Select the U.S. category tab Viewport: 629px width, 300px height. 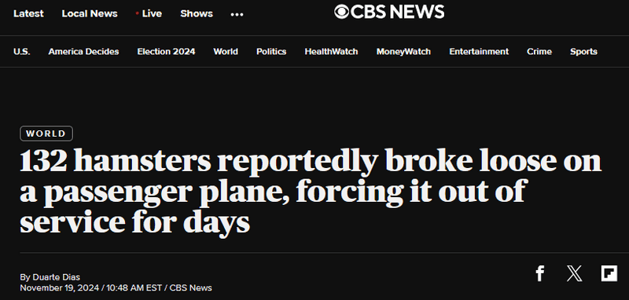pos(22,52)
